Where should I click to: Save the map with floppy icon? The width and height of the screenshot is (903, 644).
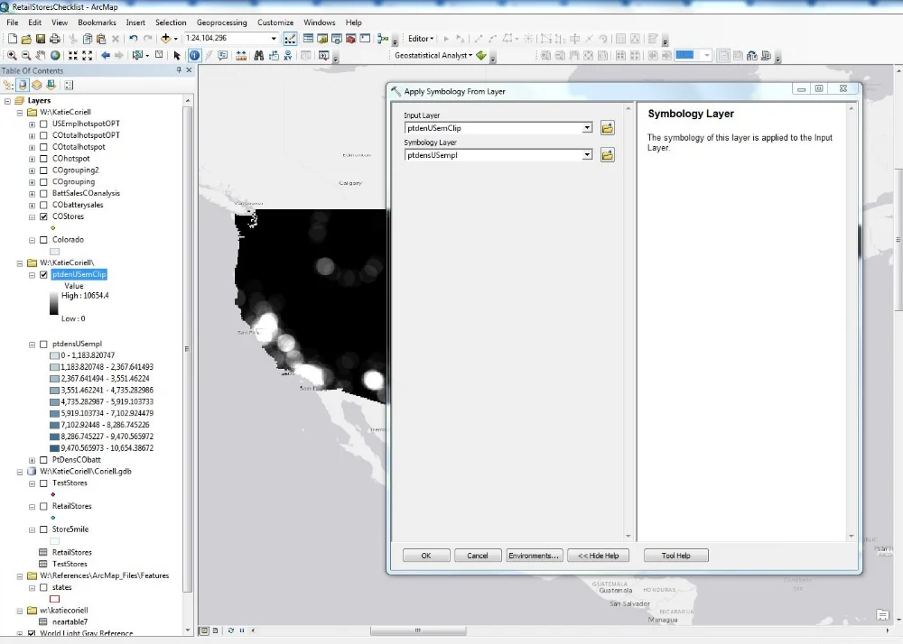(41, 39)
